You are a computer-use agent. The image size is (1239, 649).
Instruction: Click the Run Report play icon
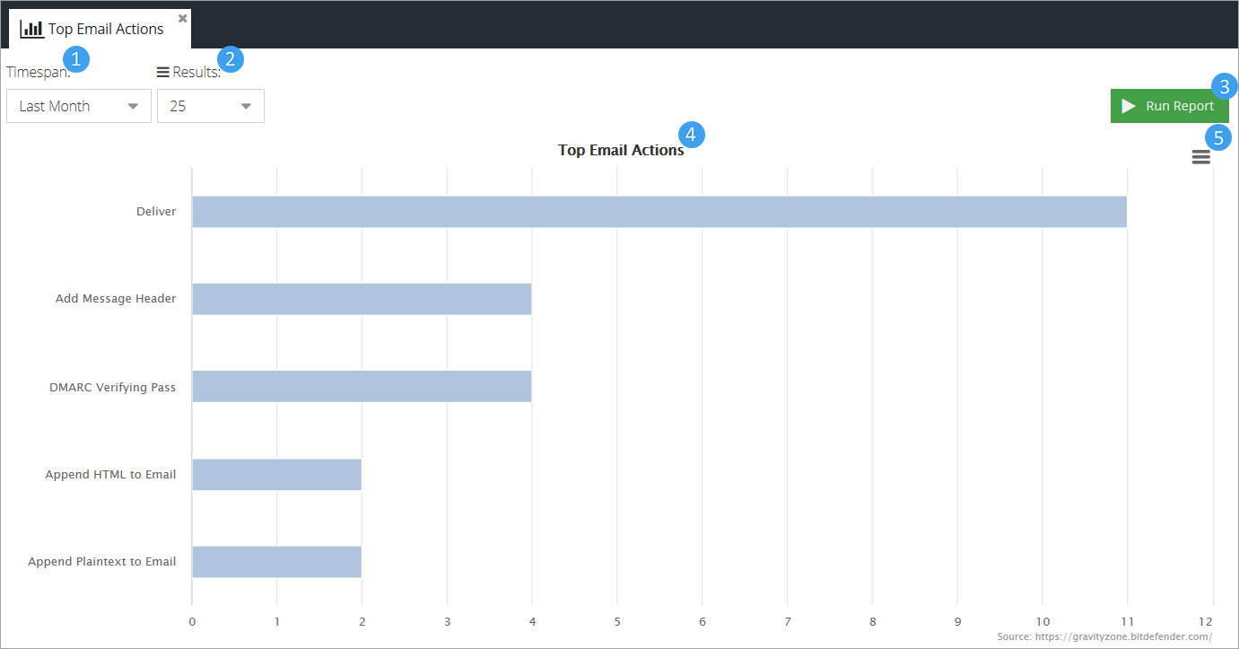point(1129,106)
